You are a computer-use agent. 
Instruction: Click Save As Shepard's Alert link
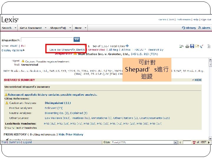(67, 50)
